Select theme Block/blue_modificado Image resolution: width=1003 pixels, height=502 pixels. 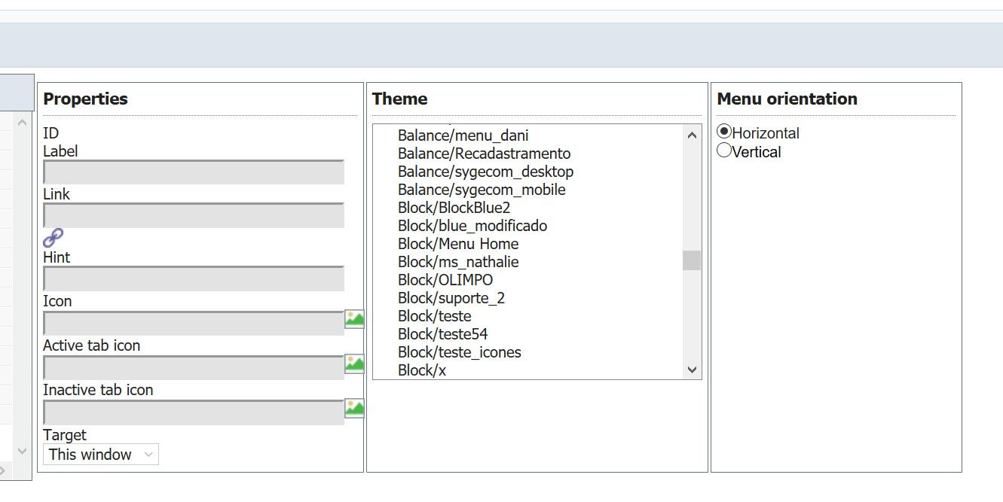pos(472,226)
